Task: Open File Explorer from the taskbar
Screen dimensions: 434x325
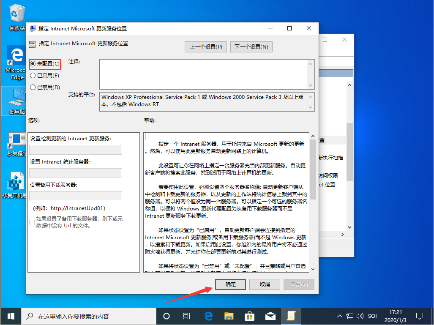Action: [x=229, y=316]
